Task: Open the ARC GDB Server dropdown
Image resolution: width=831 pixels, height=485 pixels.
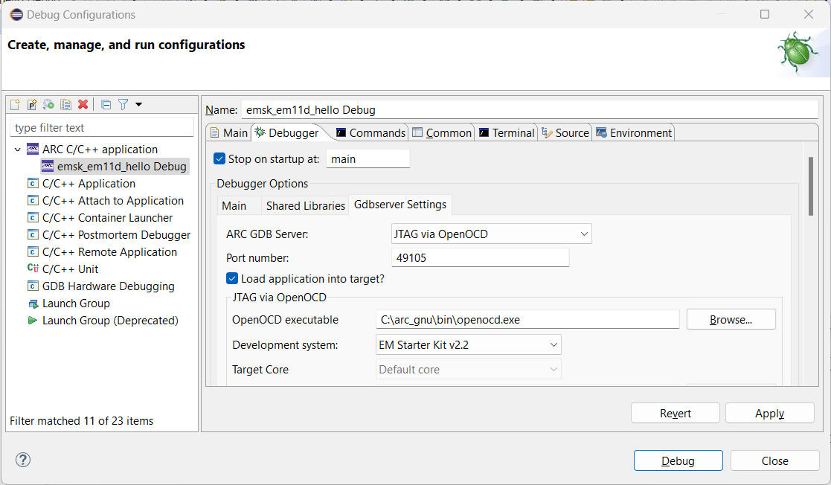Action: pyautogui.click(x=491, y=234)
